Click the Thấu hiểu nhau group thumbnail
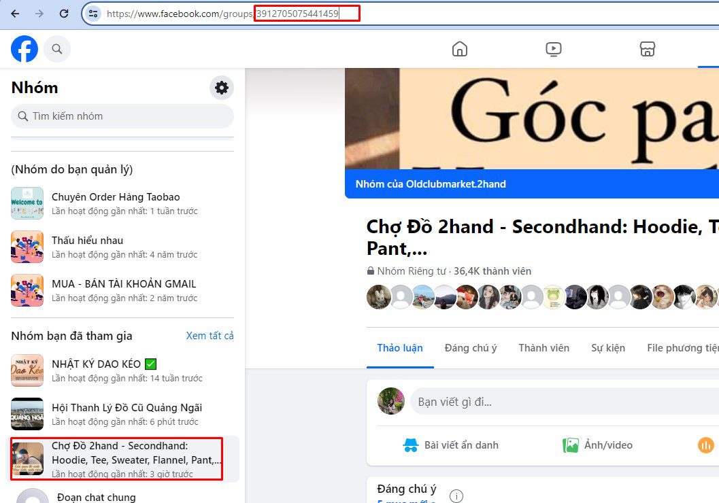The height and width of the screenshot is (503, 719). point(27,247)
